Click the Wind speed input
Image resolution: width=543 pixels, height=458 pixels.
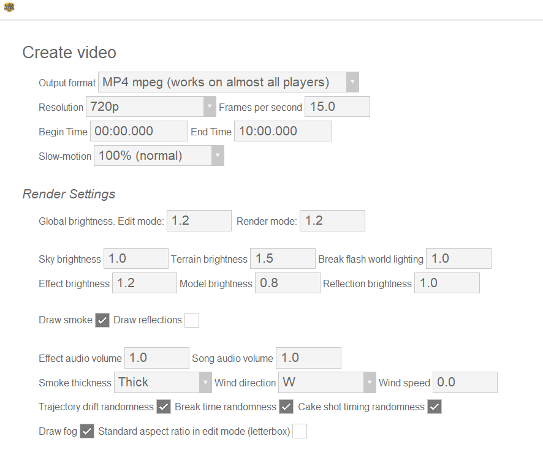465,383
